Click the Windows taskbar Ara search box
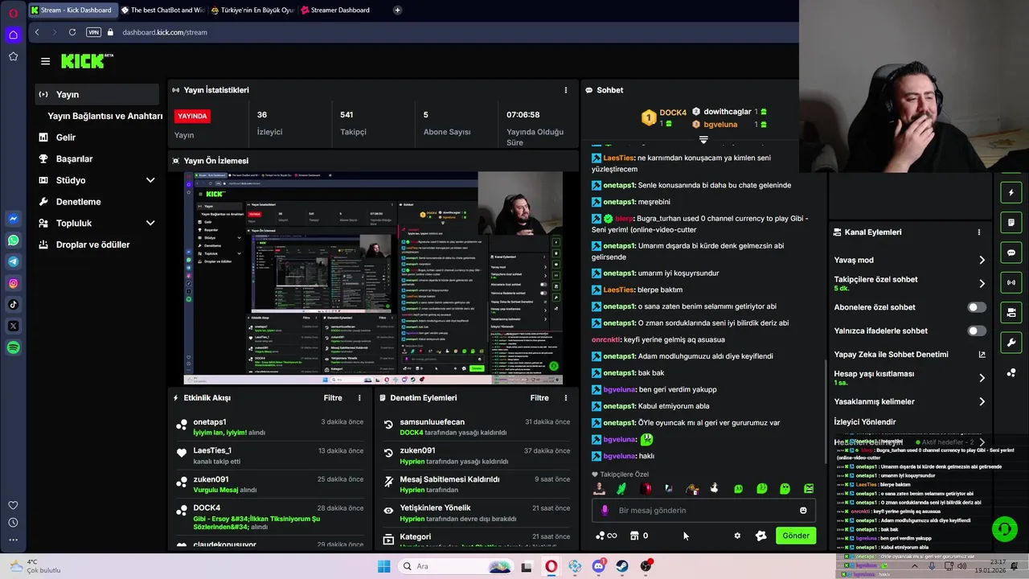Screen dimensions: 1029x579 455,566
